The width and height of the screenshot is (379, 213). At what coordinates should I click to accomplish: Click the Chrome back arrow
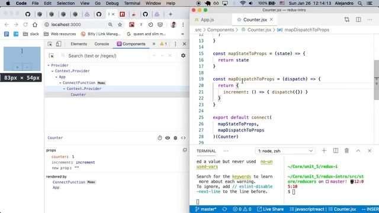click(7, 25)
